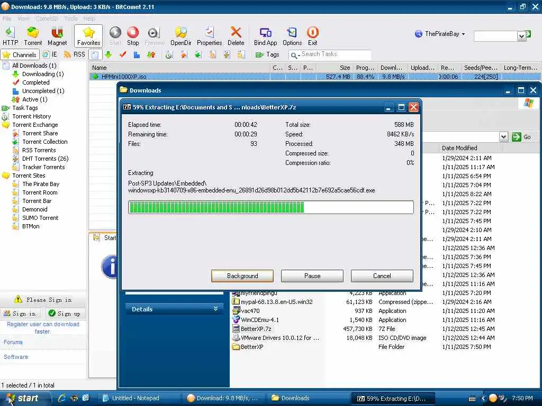Toggle the Channels sidebar button
The height and width of the screenshot is (406, 542).
click(20, 54)
